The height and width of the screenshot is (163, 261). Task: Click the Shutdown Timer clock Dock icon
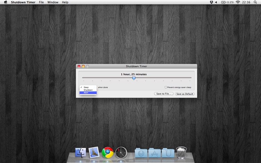121,152
